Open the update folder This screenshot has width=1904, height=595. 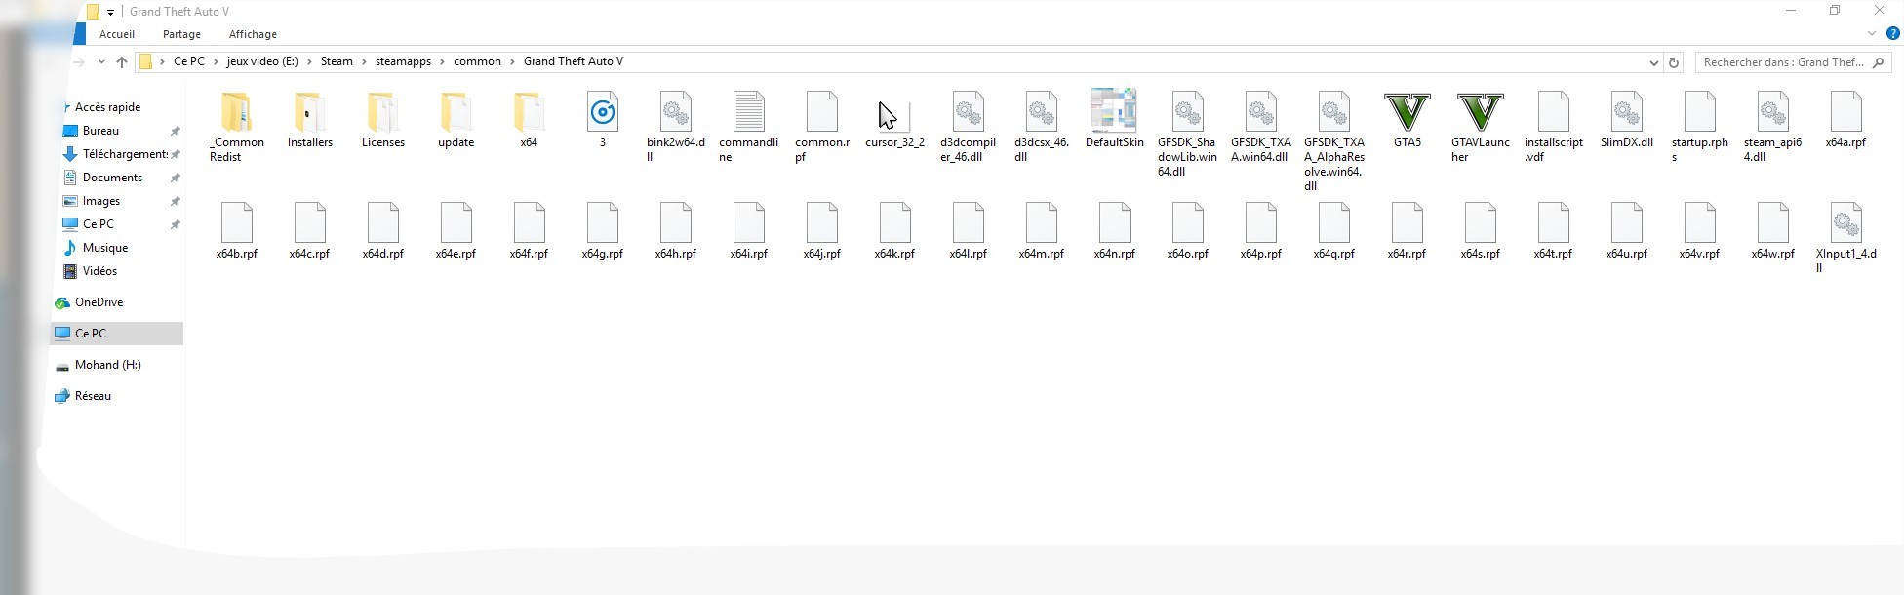456,121
